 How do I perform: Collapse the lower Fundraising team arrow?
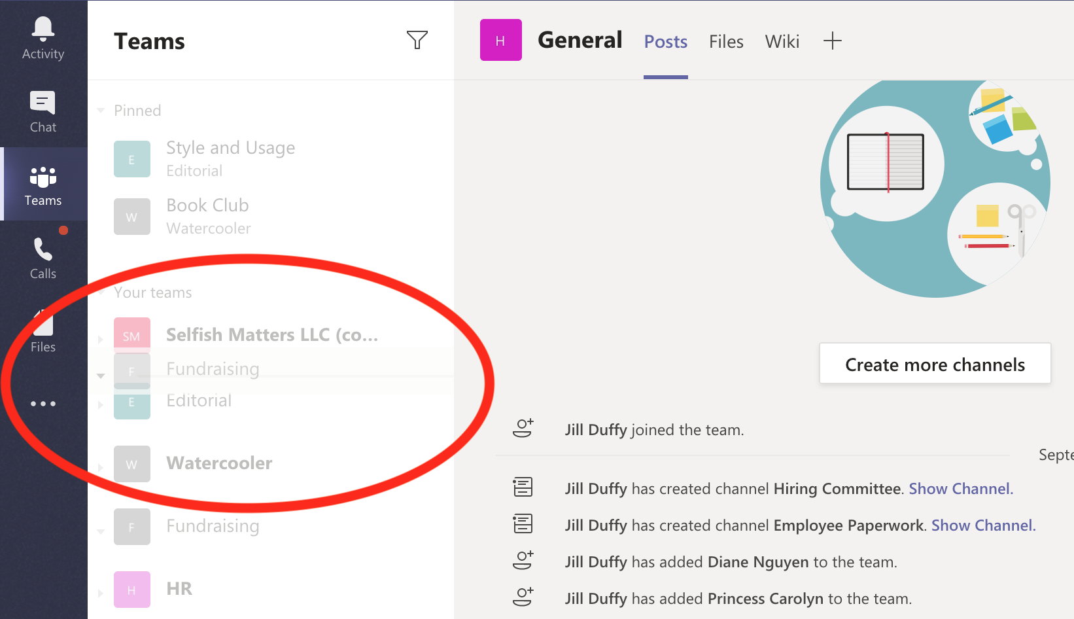(x=101, y=531)
